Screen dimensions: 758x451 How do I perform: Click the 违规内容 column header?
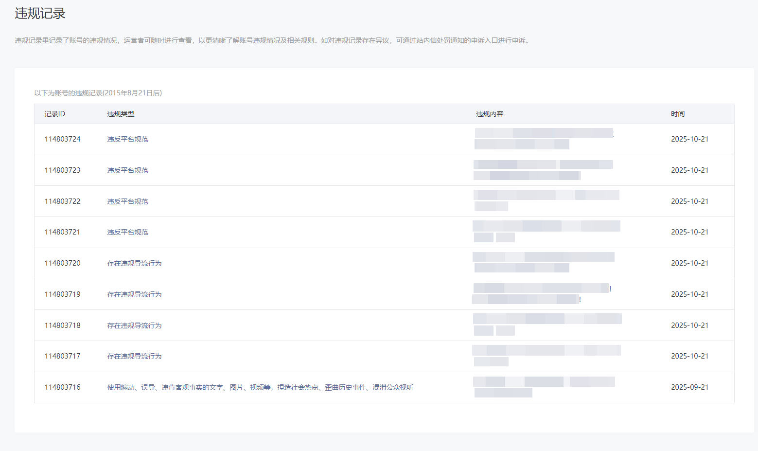click(489, 114)
